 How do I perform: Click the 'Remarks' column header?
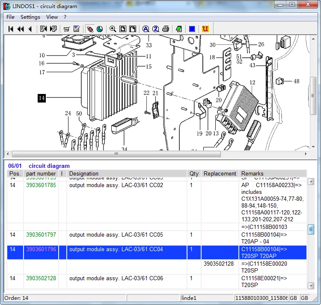click(273, 173)
